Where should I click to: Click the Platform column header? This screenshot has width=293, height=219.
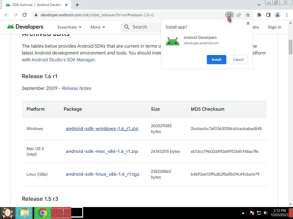click(x=35, y=109)
